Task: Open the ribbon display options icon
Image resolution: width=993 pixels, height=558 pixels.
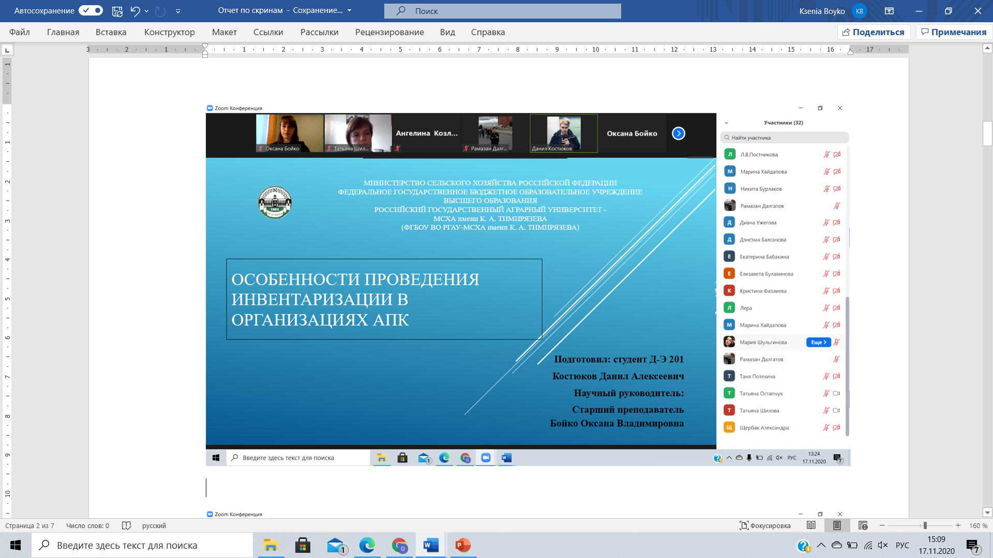Action: pyautogui.click(x=889, y=11)
